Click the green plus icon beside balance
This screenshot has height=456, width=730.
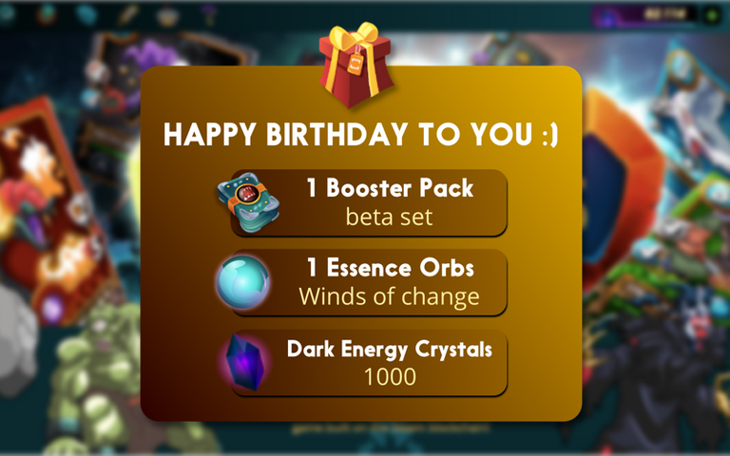(x=711, y=15)
